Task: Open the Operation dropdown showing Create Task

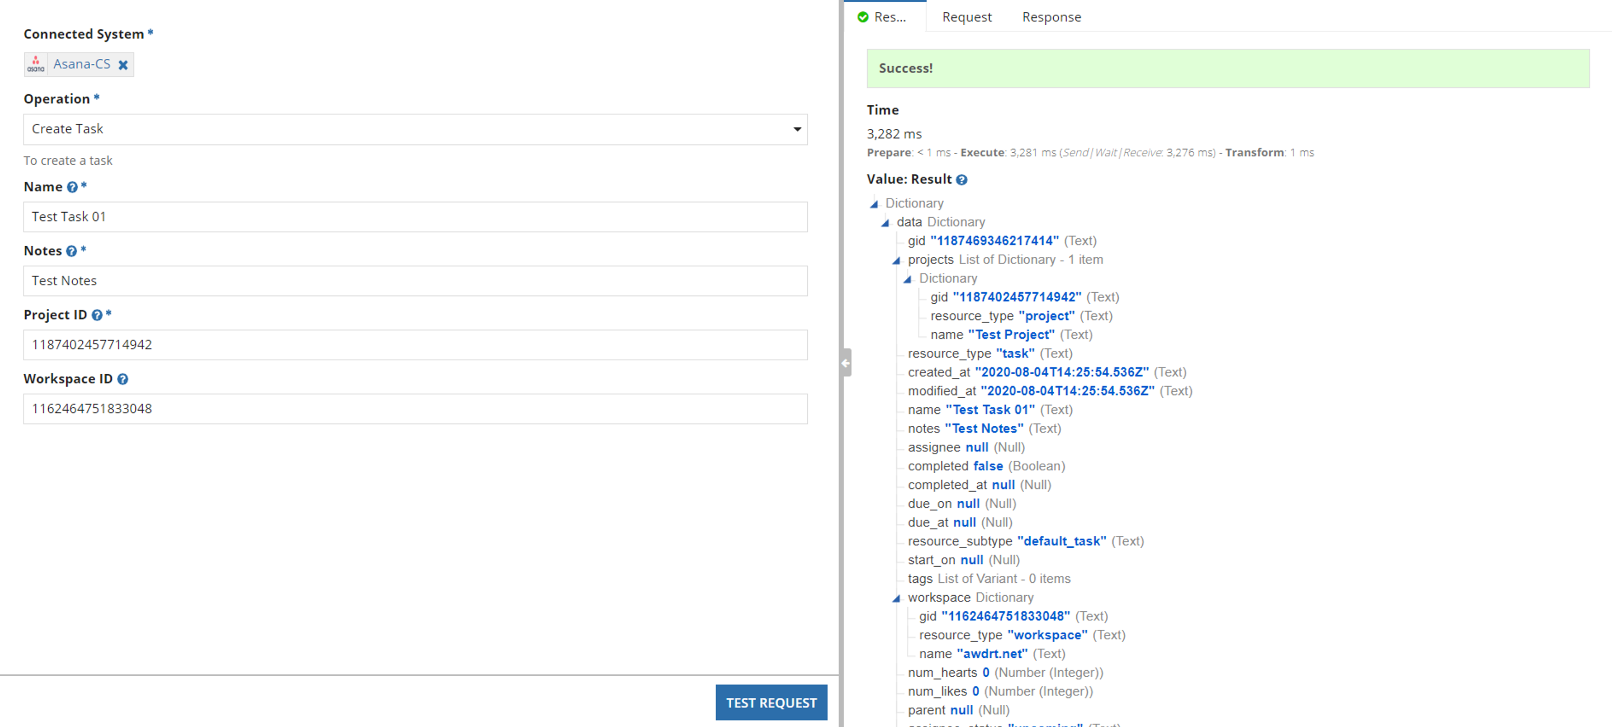Action: 416,129
